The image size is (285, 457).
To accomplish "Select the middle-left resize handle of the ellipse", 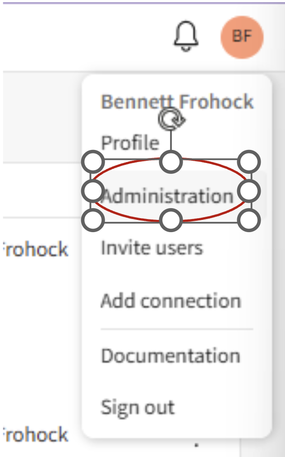I will click(x=93, y=191).
